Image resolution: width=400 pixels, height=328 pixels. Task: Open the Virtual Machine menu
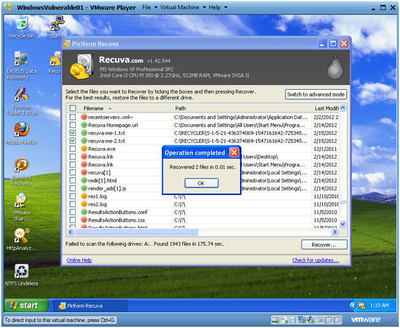[183, 8]
